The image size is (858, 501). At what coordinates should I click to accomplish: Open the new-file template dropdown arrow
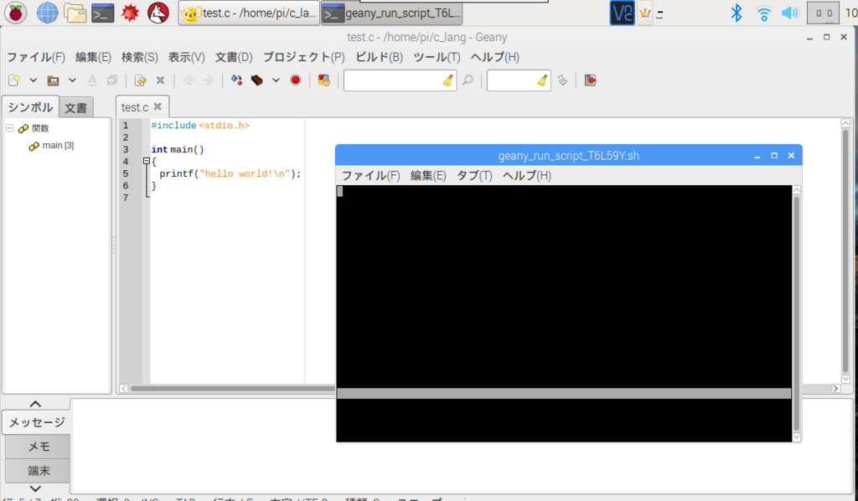33,80
